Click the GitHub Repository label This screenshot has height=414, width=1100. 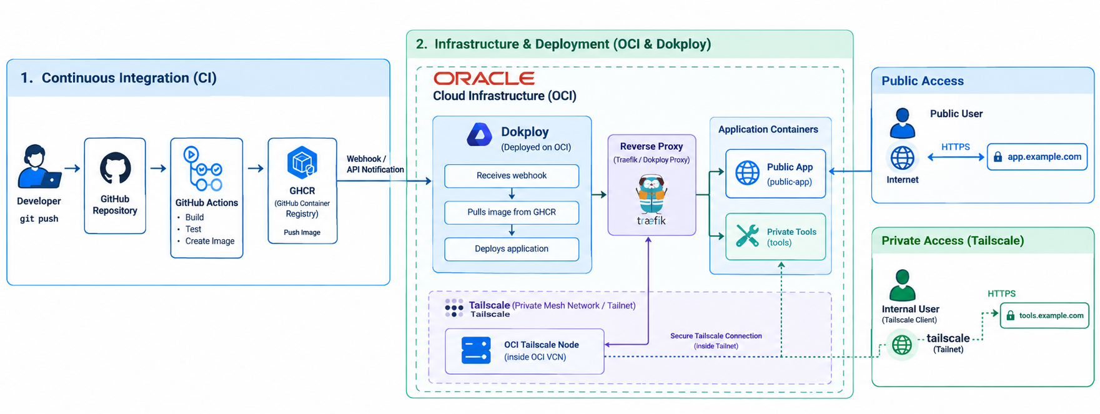click(115, 205)
